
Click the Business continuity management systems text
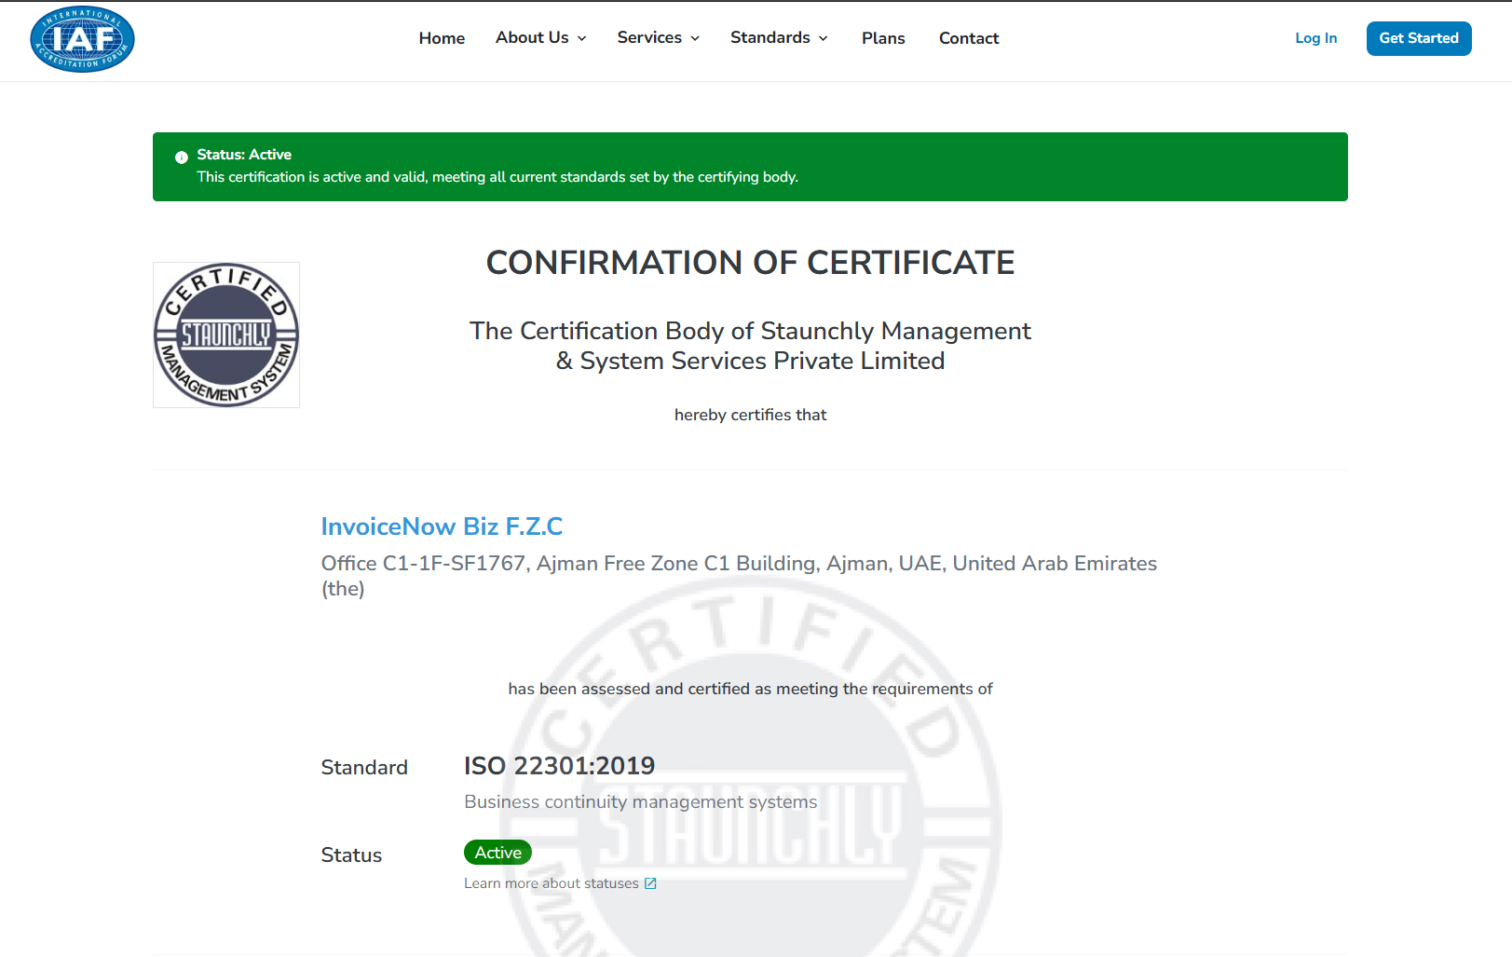(641, 802)
